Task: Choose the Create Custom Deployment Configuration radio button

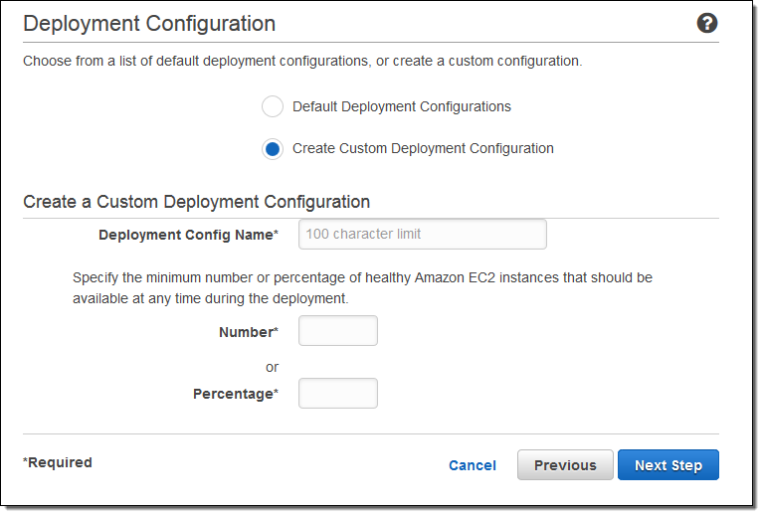Action: tap(273, 149)
